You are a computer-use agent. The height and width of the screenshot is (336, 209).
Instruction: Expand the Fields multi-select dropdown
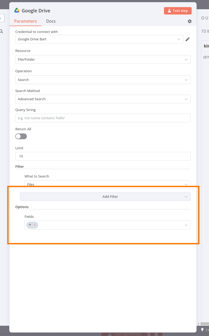tap(107, 225)
